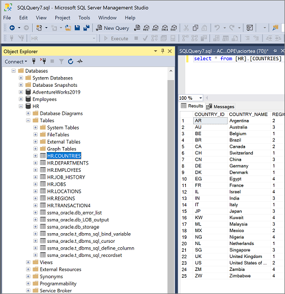The height and width of the screenshot is (294, 285).
Task: Open the Help menu
Action: point(130,18)
